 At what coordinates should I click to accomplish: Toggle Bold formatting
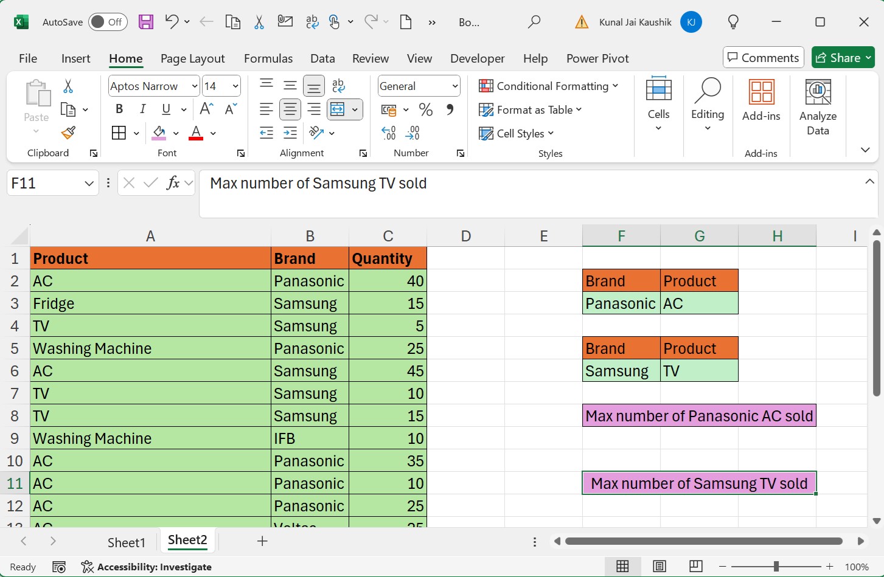coord(119,109)
